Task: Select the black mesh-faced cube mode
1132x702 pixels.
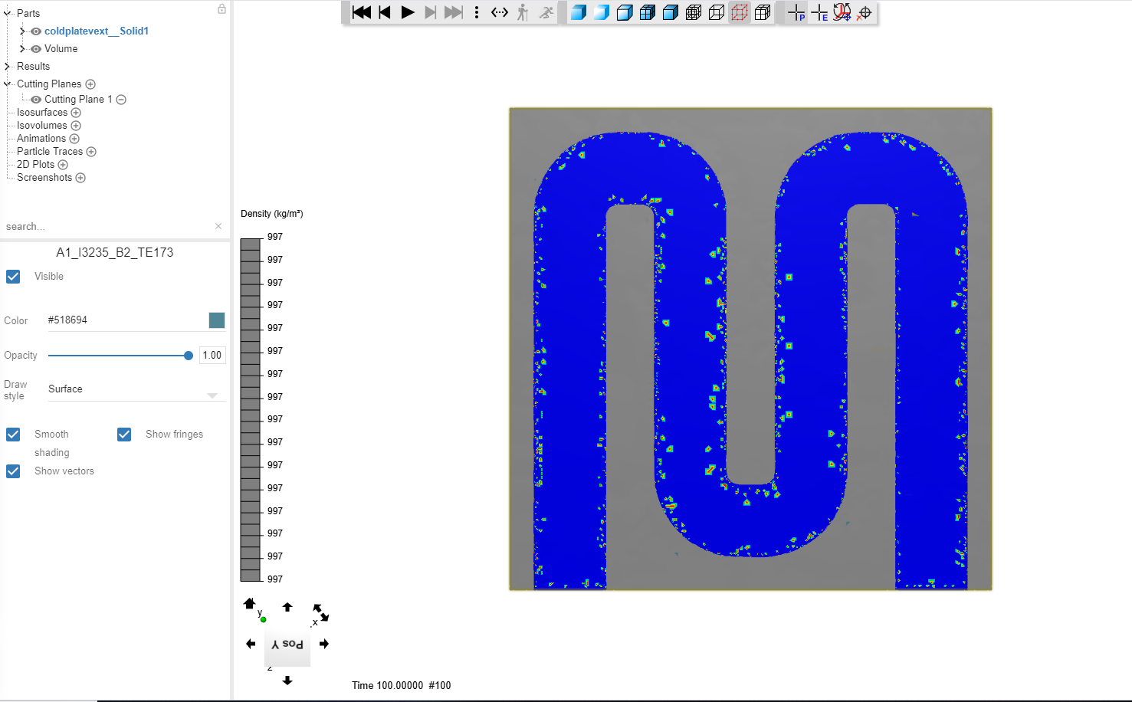Action: coord(763,12)
